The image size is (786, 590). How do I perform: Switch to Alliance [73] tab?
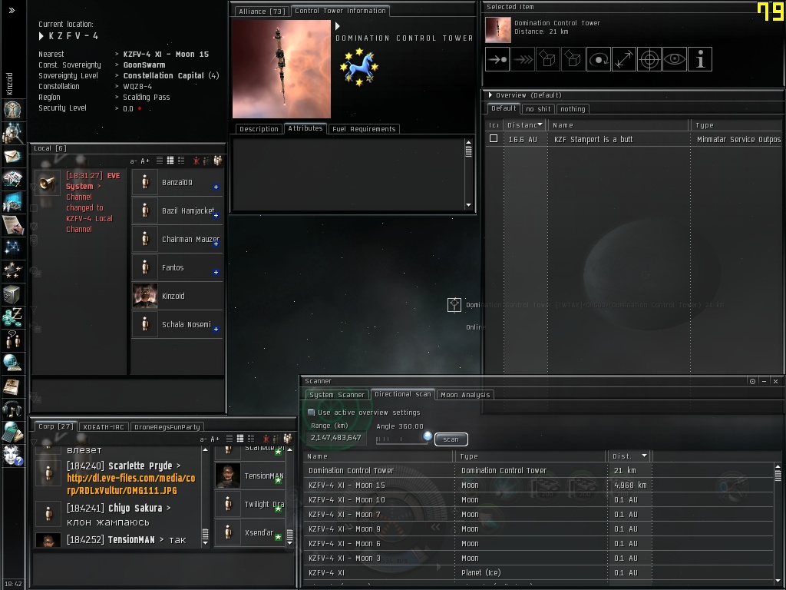[262, 11]
